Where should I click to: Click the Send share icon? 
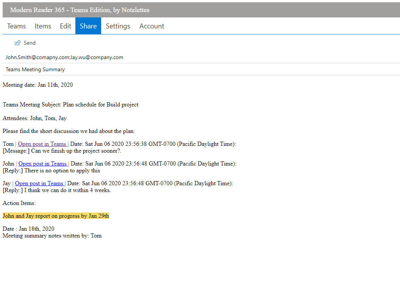click(17, 43)
